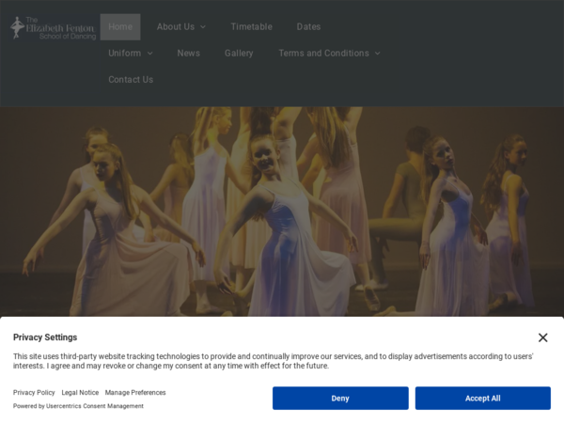Click the About Us menu label
Image resolution: width=564 pixels, height=423 pixels.
pyautogui.click(x=176, y=27)
